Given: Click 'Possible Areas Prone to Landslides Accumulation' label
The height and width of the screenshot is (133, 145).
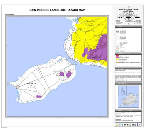Looking at the screenshot, I should pyautogui.click(x=129, y=63).
